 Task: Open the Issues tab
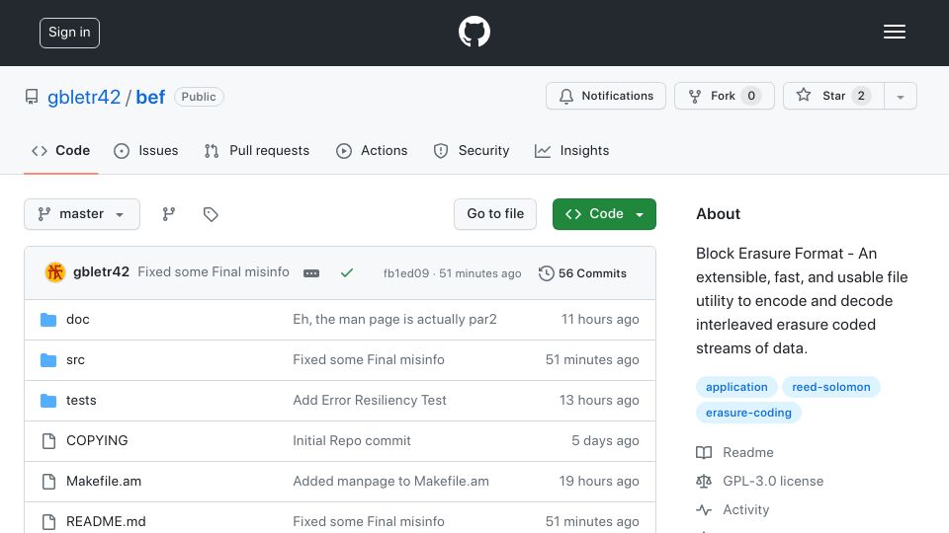click(x=146, y=150)
